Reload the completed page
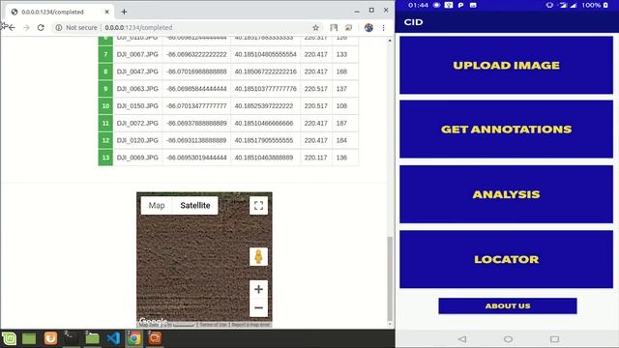 point(41,28)
